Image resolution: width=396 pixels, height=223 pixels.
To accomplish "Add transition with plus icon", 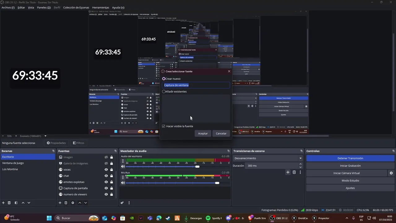I will [288, 172].
